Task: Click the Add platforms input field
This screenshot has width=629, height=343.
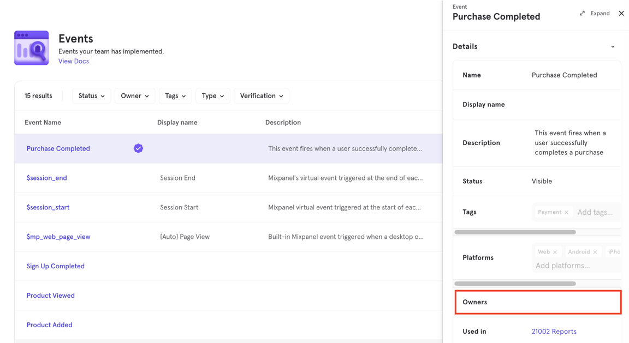Action: point(563,266)
